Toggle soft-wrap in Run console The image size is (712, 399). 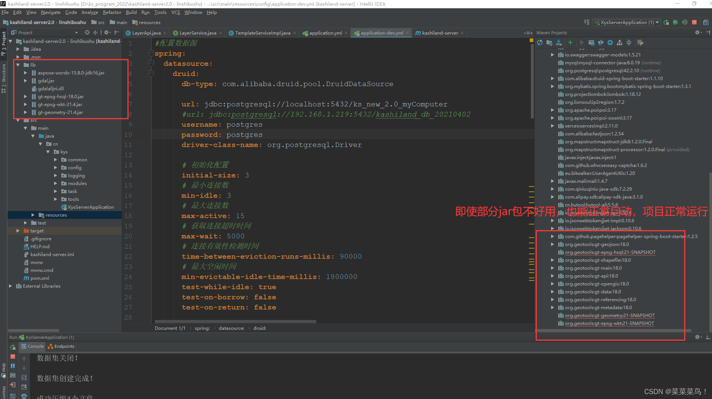point(24,378)
